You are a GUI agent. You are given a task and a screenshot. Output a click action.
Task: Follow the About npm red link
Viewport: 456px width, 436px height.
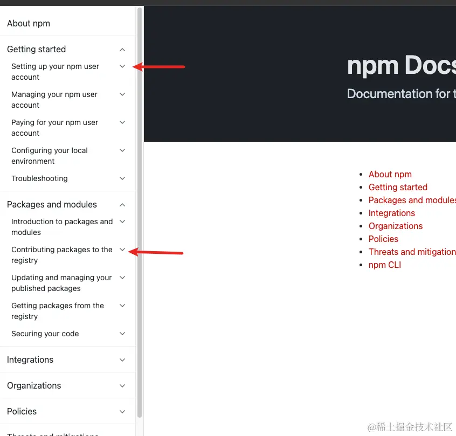click(x=390, y=174)
